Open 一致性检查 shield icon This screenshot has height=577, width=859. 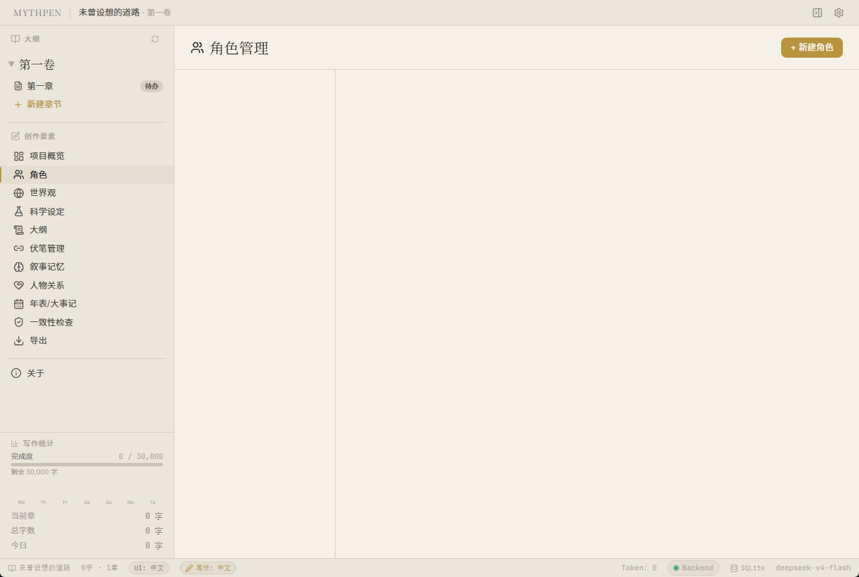pyautogui.click(x=19, y=322)
